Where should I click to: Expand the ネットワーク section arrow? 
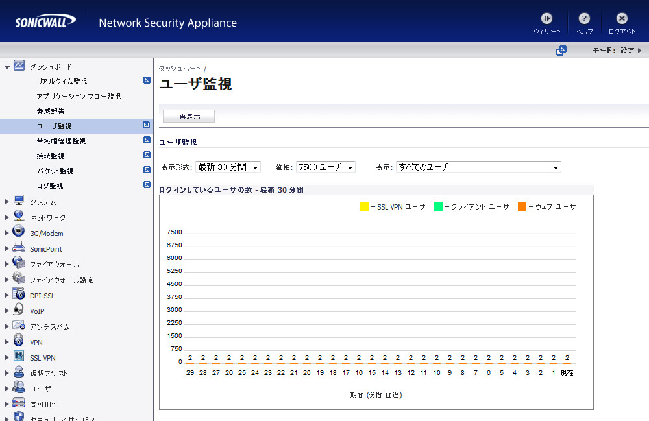(x=6, y=217)
